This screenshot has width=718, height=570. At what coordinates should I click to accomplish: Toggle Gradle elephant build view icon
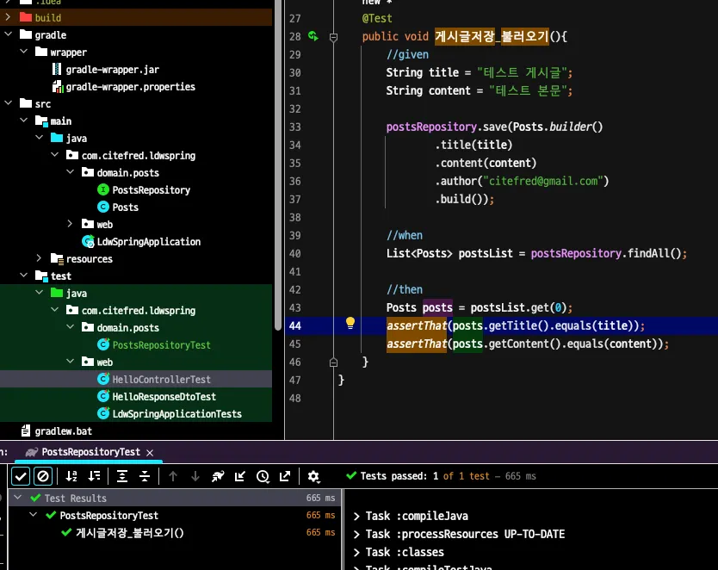pyautogui.click(x=218, y=476)
